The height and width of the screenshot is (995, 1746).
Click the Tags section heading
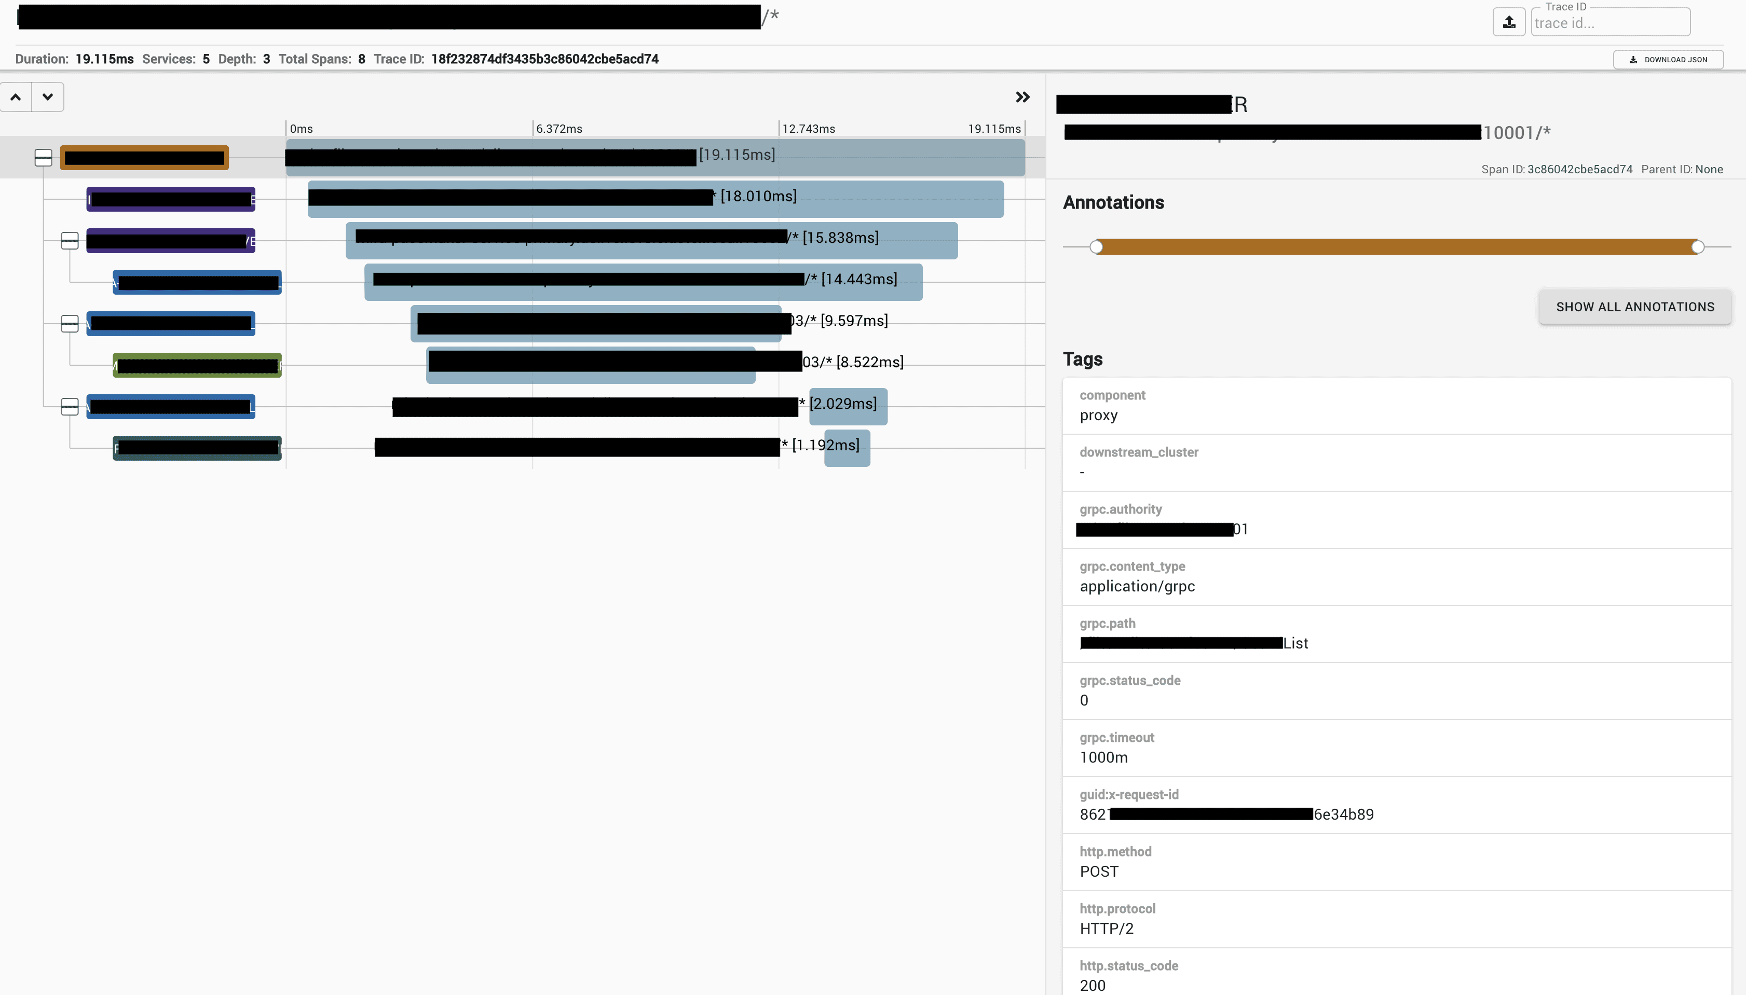click(x=1083, y=360)
